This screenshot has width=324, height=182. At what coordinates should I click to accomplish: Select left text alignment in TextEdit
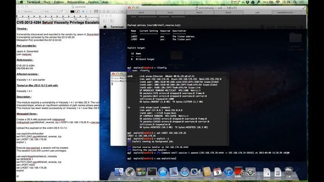click(x=96, y=12)
